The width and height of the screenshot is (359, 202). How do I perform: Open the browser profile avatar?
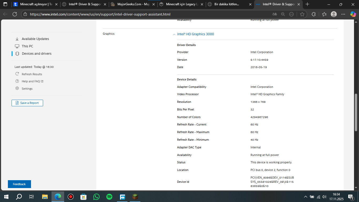point(334,14)
